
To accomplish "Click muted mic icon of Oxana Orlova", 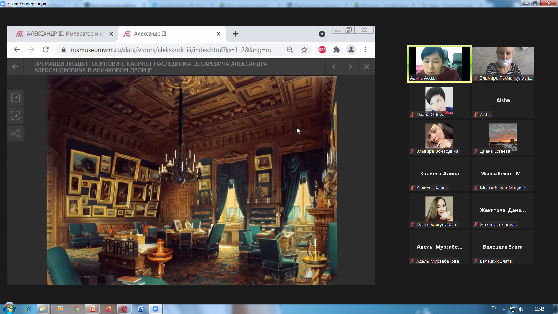I will pos(412,114).
